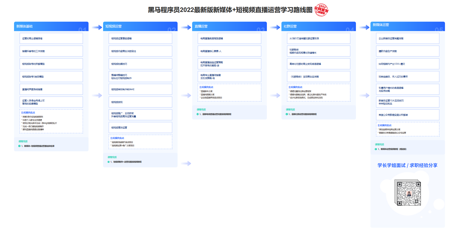The width and height of the screenshot is (459, 229).
Task: Click the 搭建抖音号的工作流程 topic box
Action: (x=51, y=51)
